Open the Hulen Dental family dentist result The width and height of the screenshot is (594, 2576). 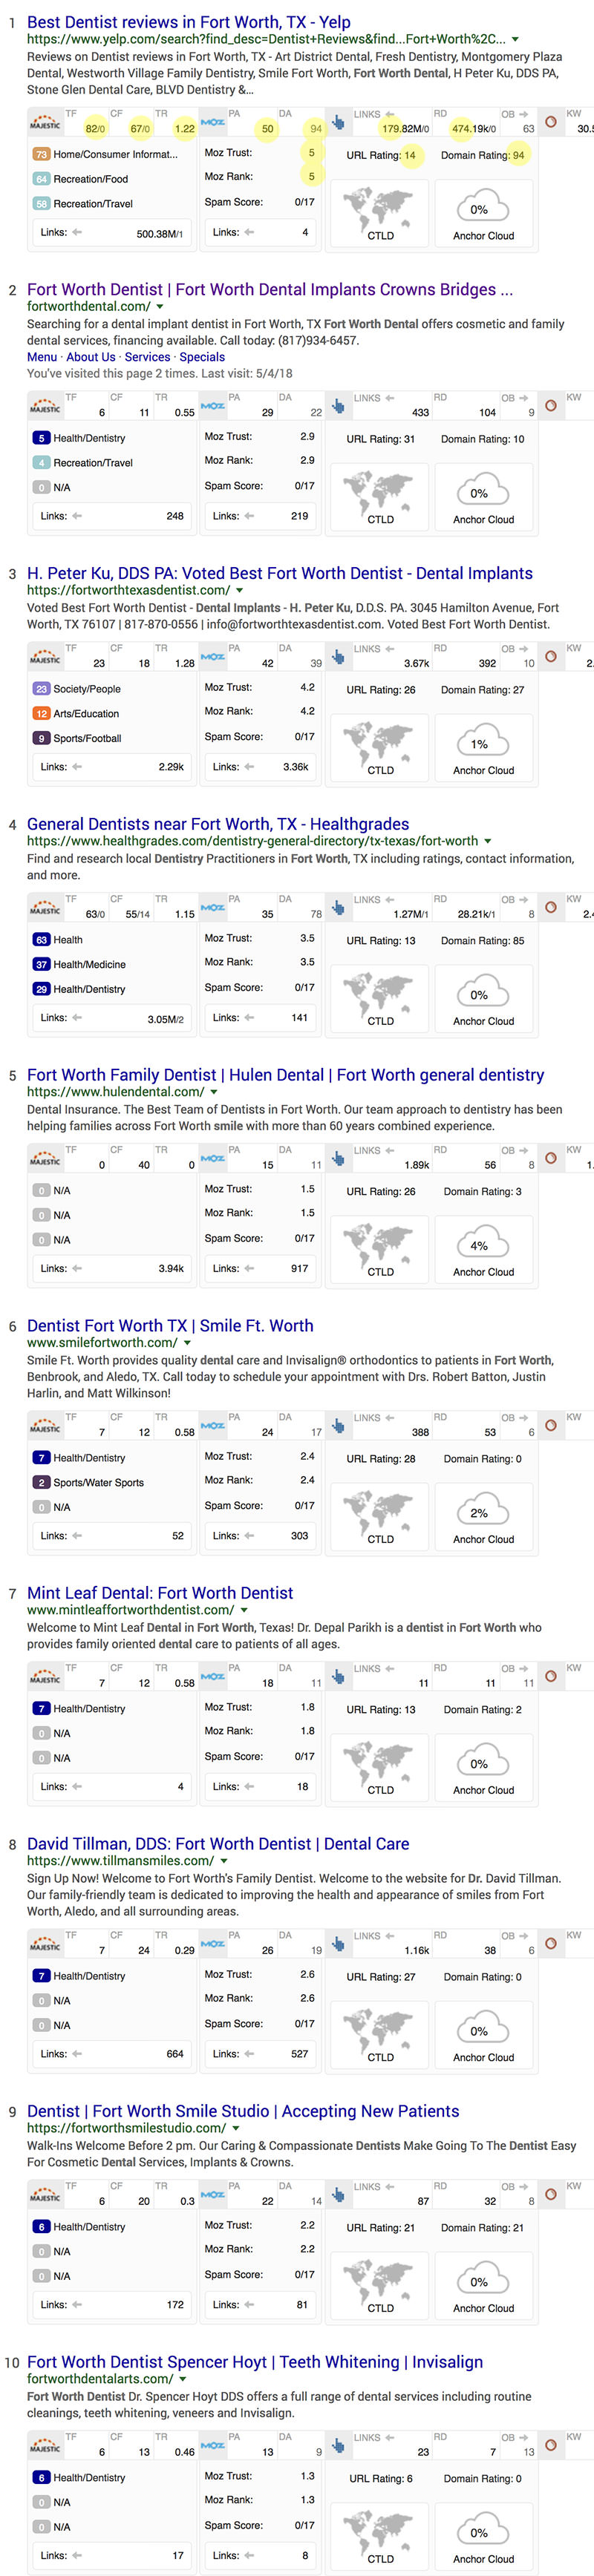click(286, 1075)
